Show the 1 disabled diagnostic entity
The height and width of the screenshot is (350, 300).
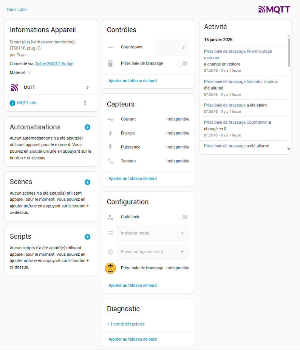(x=126, y=324)
